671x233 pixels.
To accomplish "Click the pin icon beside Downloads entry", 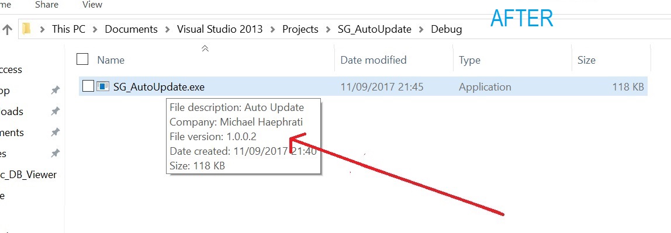I will click(55, 112).
